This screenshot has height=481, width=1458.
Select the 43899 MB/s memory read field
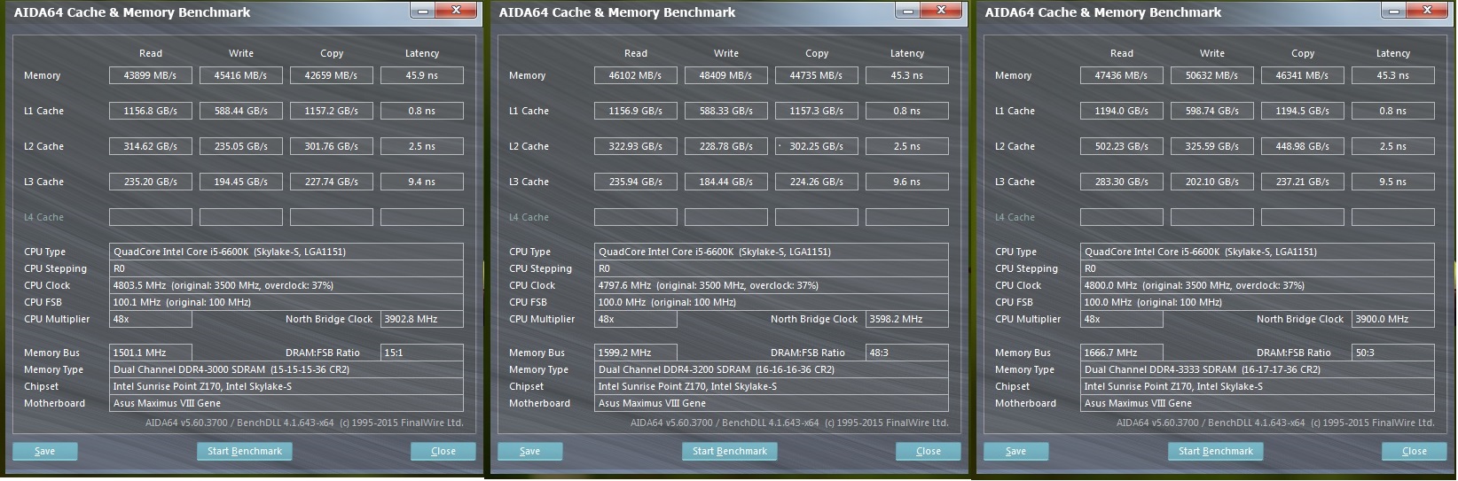(x=150, y=76)
